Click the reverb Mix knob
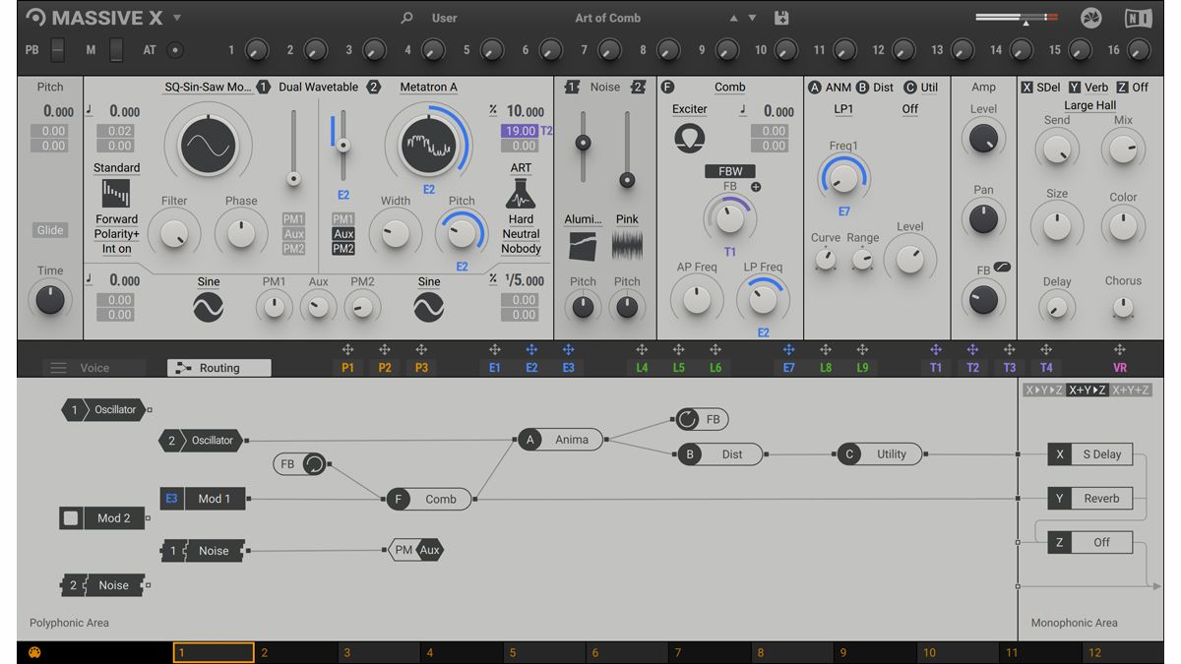 pyautogui.click(x=1123, y=150)
